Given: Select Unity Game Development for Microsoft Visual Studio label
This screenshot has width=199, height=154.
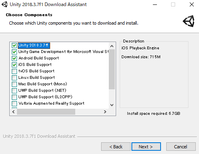Looking at the screenshot, I should pyautogui.click(x=64, y=52).
